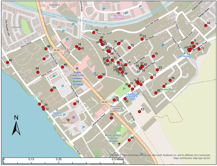Click the Kenui Street label
217x166 pixels.
pos(26,45)
